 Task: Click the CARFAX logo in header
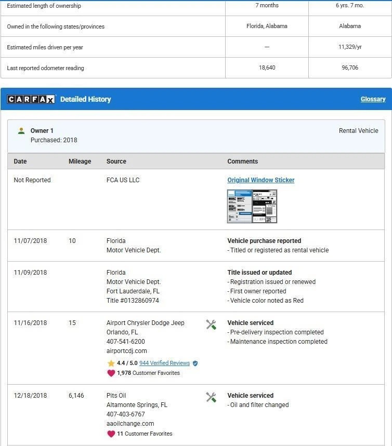point(31,99)
